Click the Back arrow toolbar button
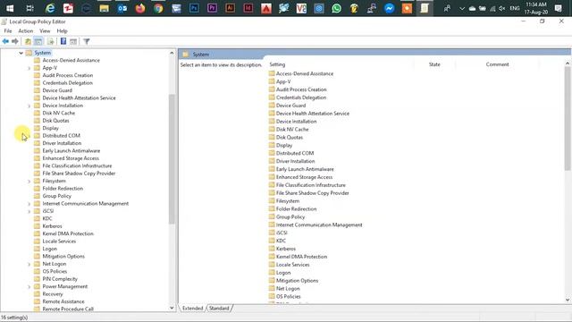The image size is (572, 322). click(5, 42)
